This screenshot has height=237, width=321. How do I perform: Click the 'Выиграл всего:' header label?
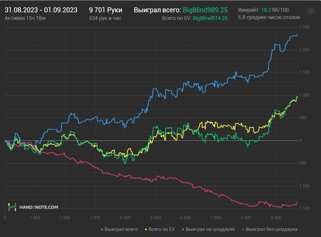[x=157, y=10]
